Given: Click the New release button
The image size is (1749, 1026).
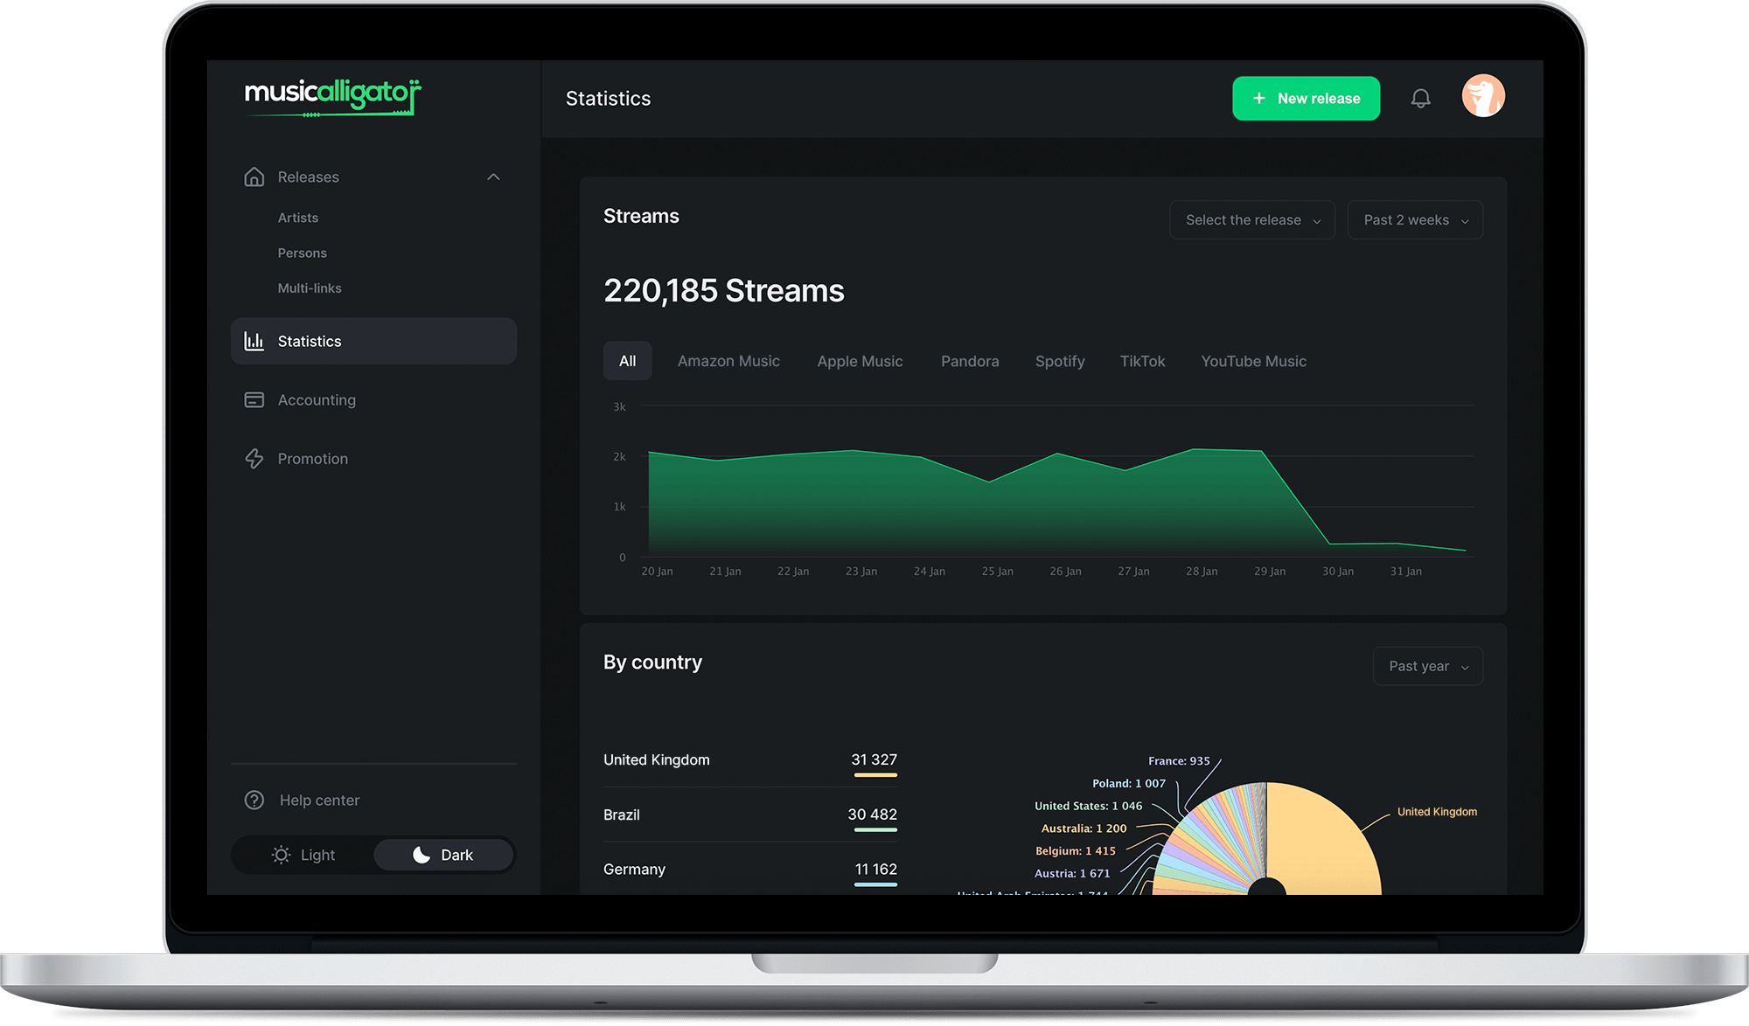Looking at the screenshot, I should coord(1306,98).
